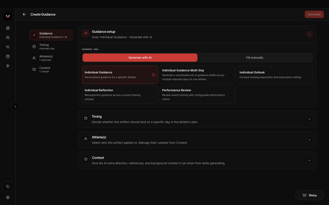Screen dimensions: 329x205
Task: Select the Individual Reflection option
Action: point(120,94)
